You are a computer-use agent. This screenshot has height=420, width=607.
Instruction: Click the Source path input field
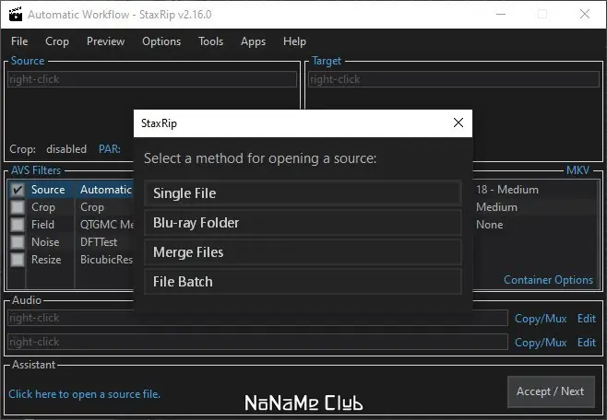[152, 79]
